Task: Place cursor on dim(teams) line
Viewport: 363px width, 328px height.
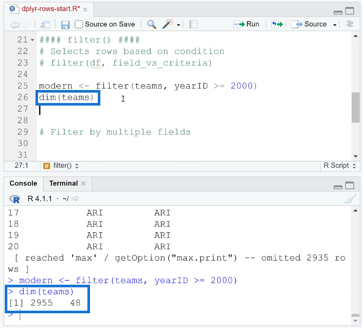Action: click(x=66, y=97)
